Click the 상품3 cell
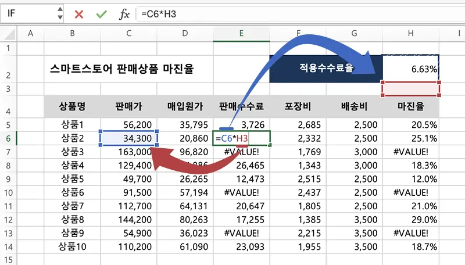The image size is (465, 265). point(72,152)
